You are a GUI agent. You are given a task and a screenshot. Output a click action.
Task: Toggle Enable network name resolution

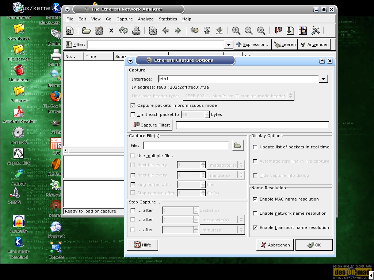tap(255, 213)
